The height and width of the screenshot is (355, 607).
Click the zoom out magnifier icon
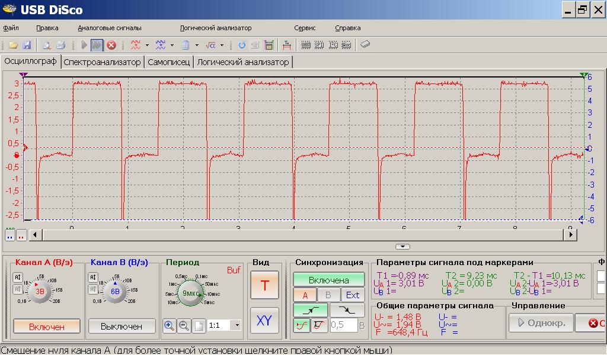[x=184, y=325]
